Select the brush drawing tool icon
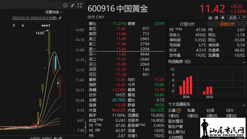 [73, 5]
